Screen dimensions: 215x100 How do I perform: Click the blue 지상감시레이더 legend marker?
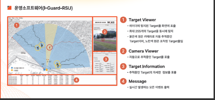12,68
